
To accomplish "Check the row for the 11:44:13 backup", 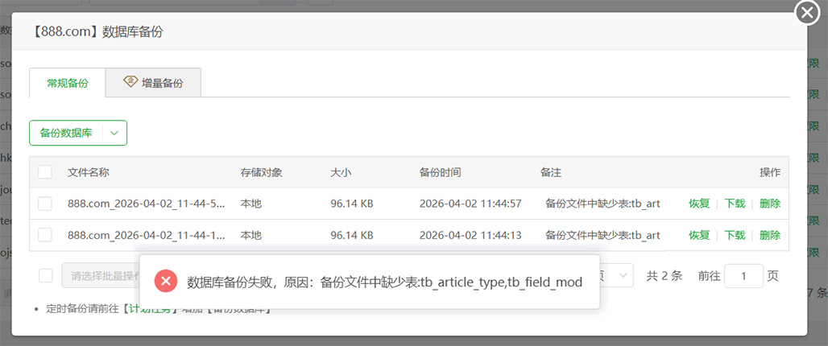I will pos(45,235).
